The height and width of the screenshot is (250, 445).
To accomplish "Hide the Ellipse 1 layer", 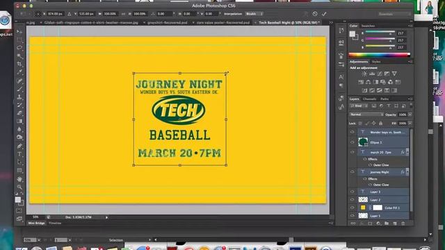I will 353,142.
